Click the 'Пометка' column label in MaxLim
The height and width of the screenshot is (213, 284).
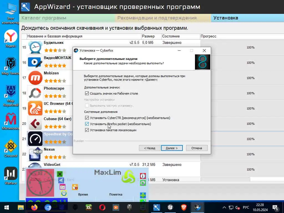(116, 194)
